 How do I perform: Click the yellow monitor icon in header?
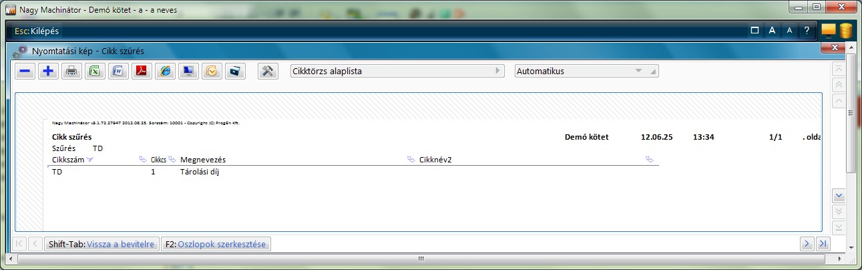click(829, 31)
